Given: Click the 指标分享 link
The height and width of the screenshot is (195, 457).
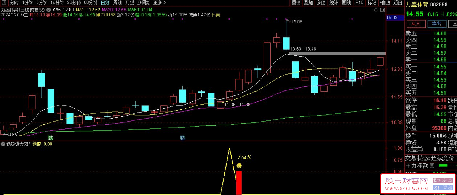Looking at the screenshot, I should (x=443, y=181).
